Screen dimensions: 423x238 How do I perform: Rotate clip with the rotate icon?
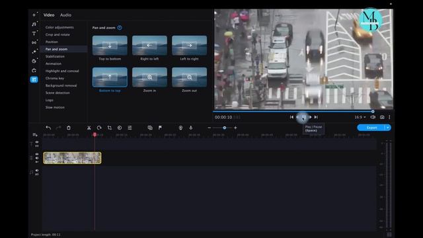pyautogui.click(x=99, y=128)
